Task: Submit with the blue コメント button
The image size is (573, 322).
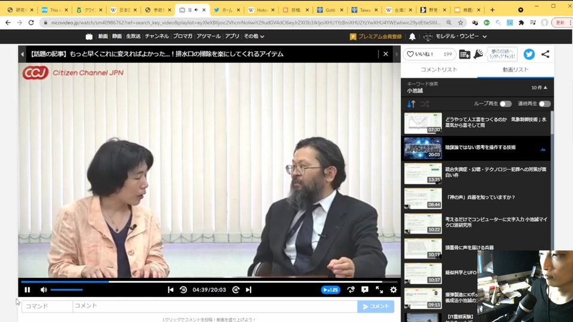Action: tap(375, 306)
